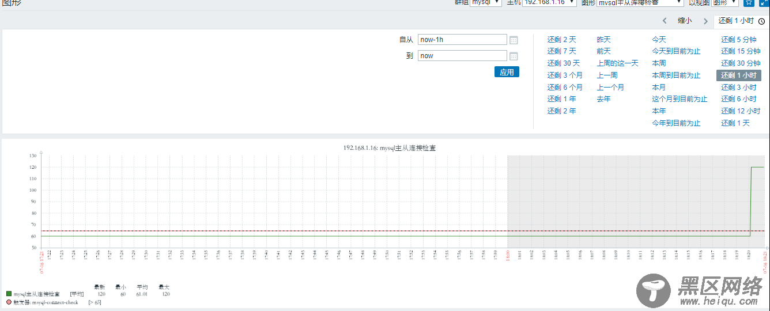Add graph to favorites star icon
Image resolution: width=770 pixels, height=311 pixels.
coord(749,2)
